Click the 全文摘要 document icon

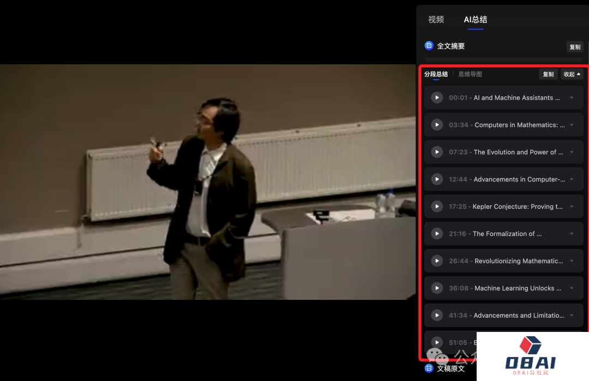[429, 46]
